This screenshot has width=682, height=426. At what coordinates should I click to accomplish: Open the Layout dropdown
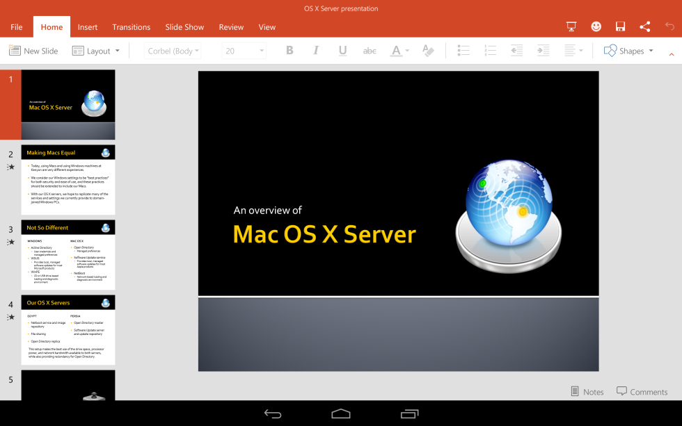click(x=97, y=50)
